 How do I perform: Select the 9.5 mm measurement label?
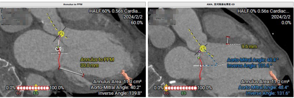click(249, 47)
